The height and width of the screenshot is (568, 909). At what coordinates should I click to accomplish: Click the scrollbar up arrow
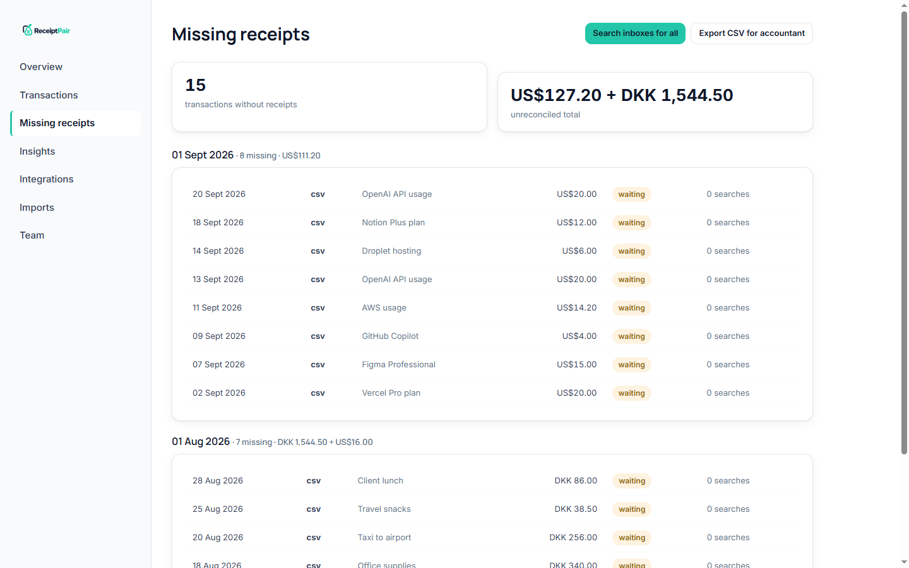point(904,5)
